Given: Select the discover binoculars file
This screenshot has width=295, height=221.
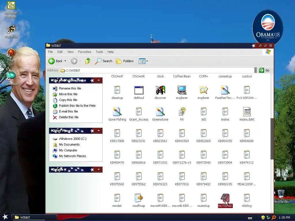Looking at the screenshot, I should 160,93.
